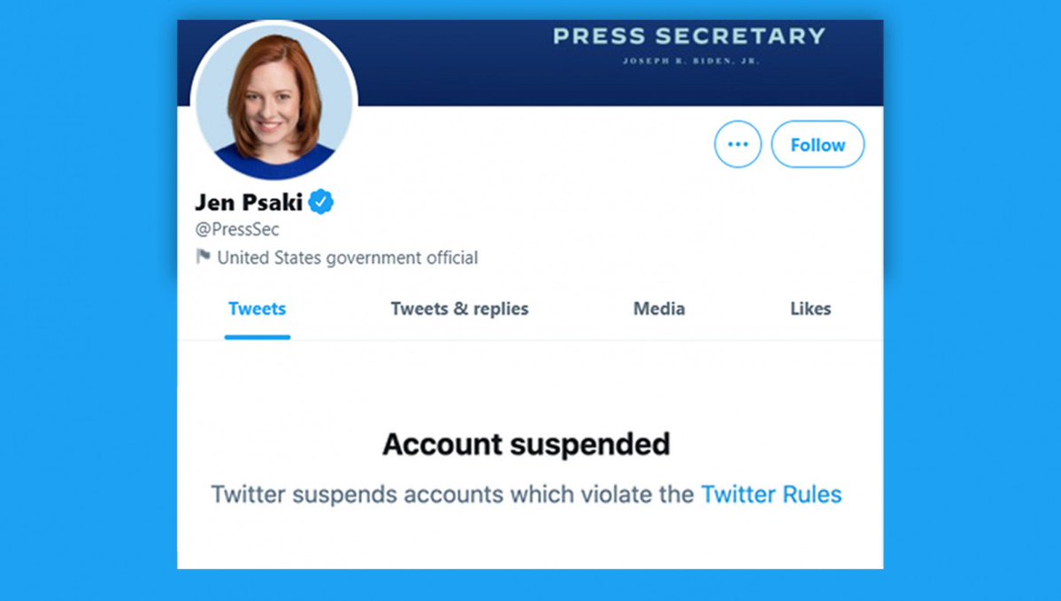This screenshot has height=601, width=1061.
Task: Click the blue background outside the card
Action: (88, 301)
